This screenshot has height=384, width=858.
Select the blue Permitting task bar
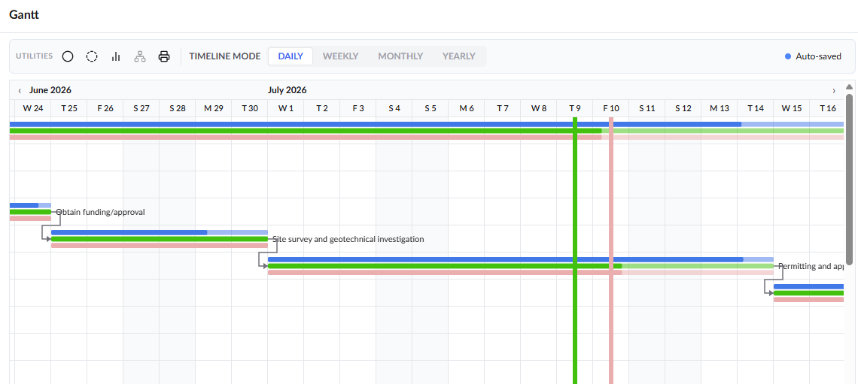point(520,259)
